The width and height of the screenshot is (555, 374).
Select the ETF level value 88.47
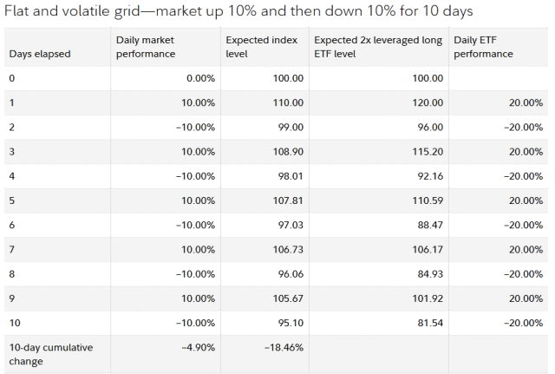(x=430, y=225)
